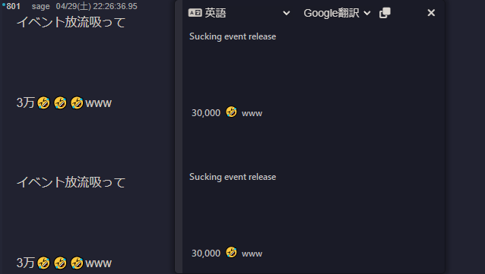Select the first イベント放流吸って line

coord(71,22)
